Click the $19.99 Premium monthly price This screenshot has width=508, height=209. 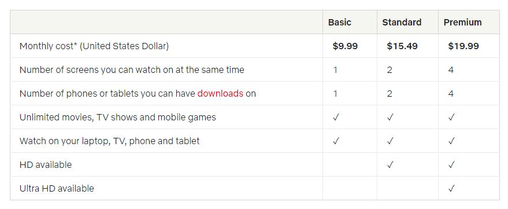click(x=463, y=46)
